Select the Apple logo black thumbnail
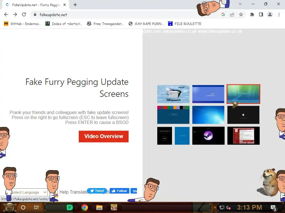This screenshot has height=213, width=285. [243, 115]
